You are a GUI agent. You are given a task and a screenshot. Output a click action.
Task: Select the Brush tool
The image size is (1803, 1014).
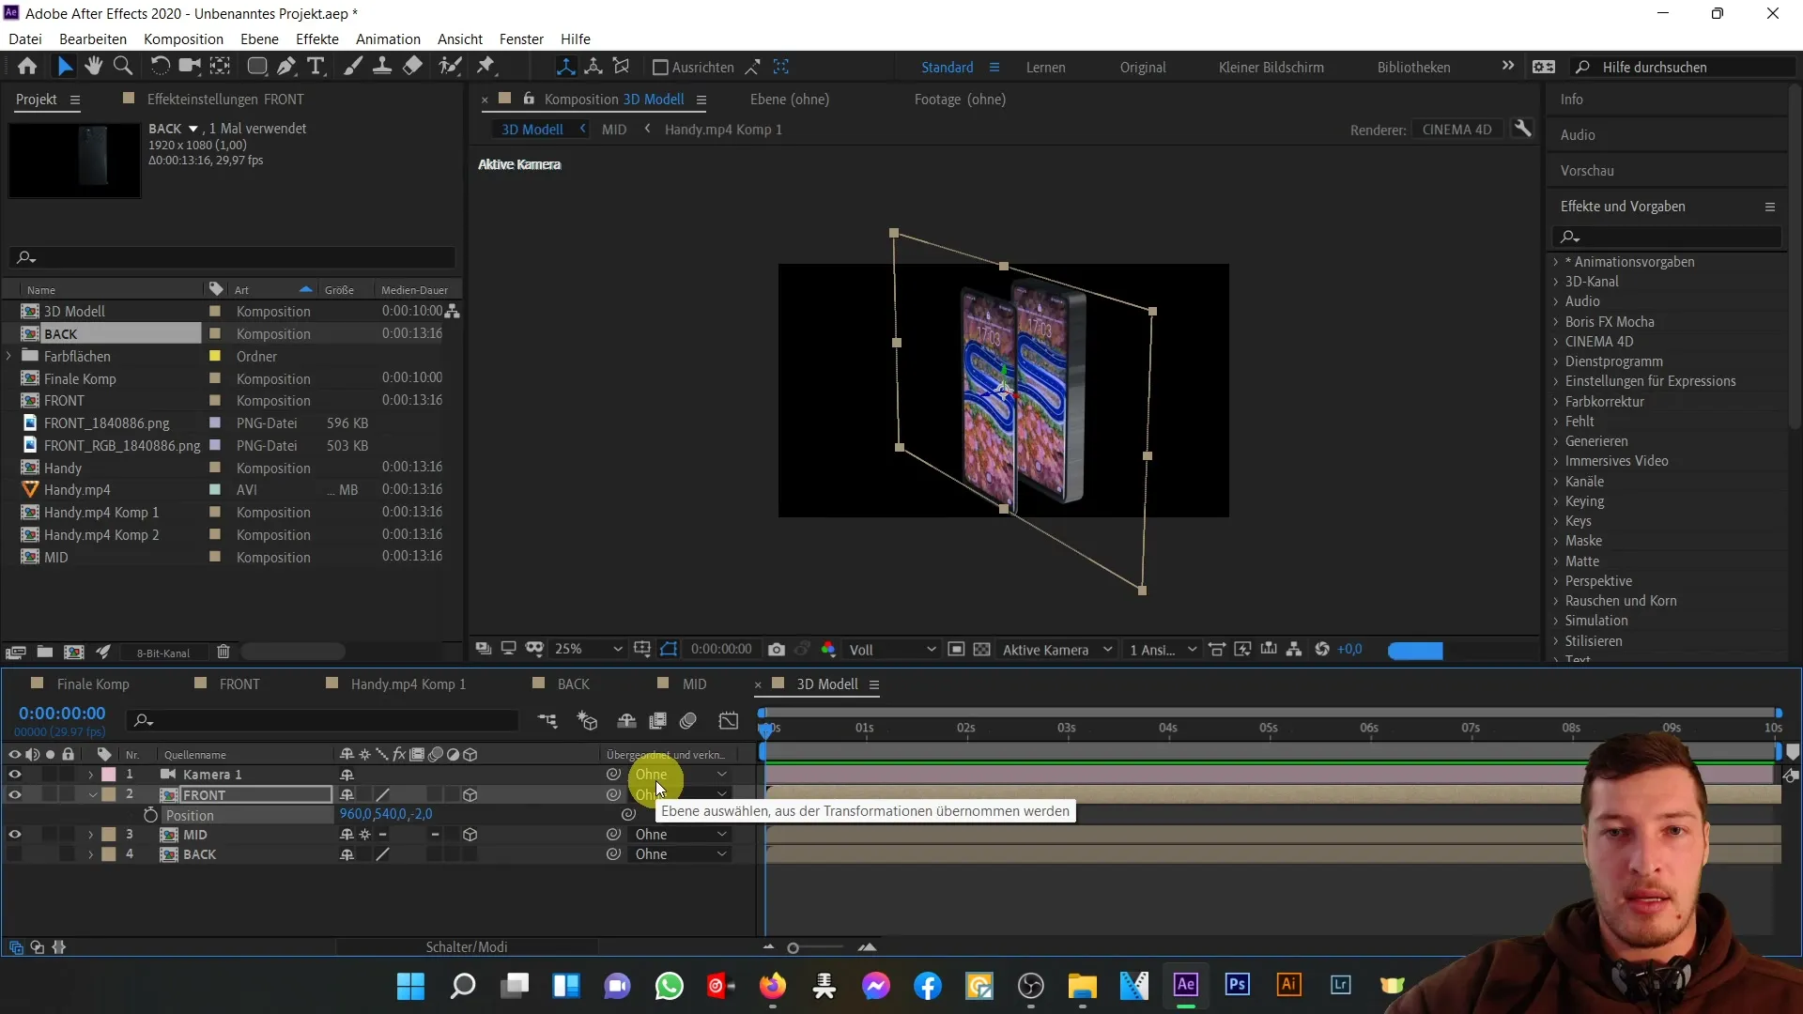tap(352, 67)
